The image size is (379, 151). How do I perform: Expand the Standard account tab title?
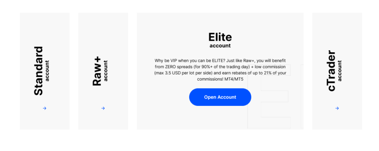pos(38,71)
